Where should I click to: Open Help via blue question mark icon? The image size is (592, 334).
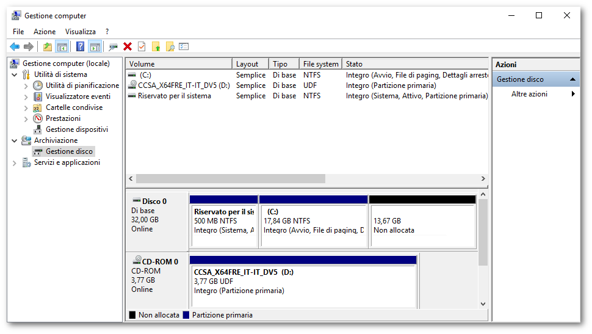(80, 46)
